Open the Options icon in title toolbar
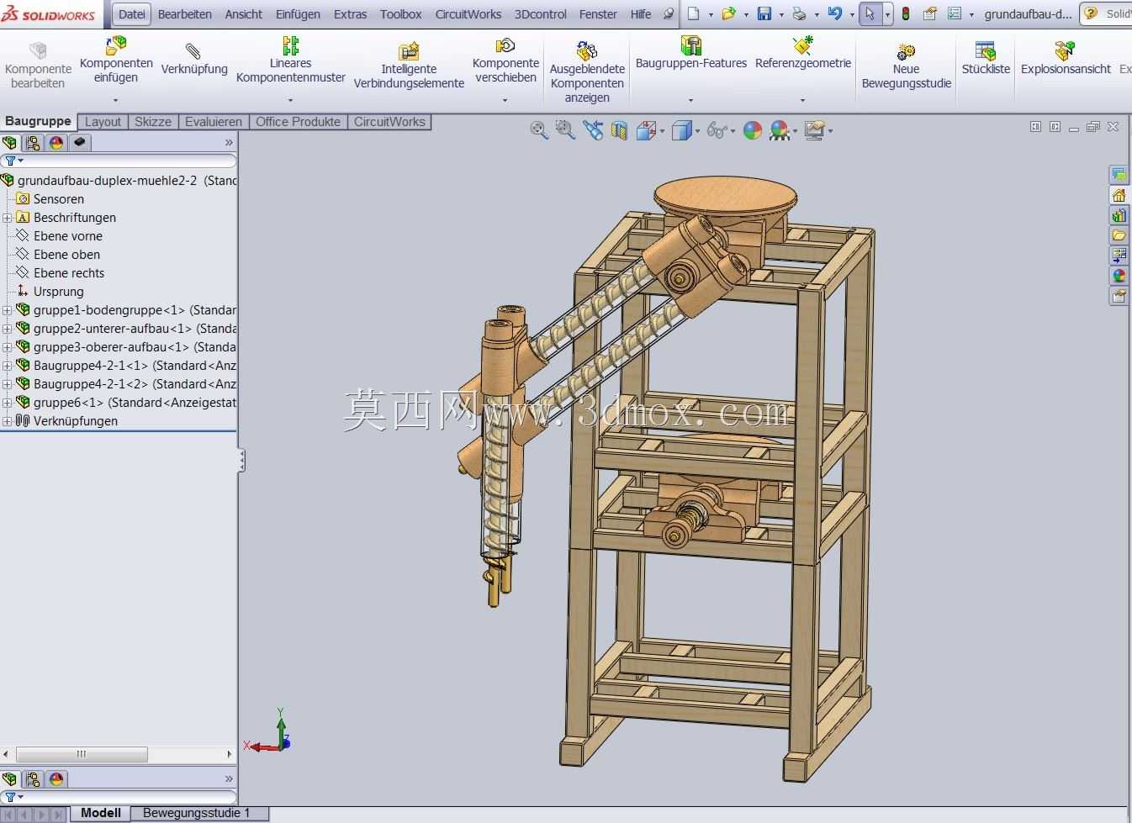Screen dimensions: 1132x823 (954, 13)
